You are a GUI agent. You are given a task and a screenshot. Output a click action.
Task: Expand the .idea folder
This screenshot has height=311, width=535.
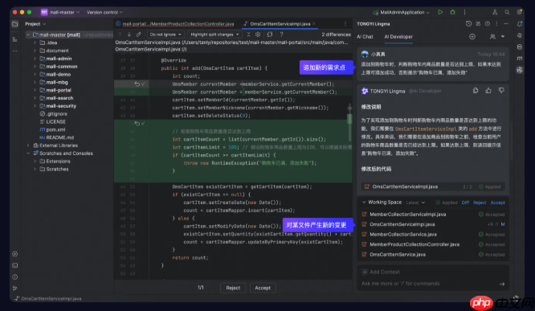pos(35,43)
